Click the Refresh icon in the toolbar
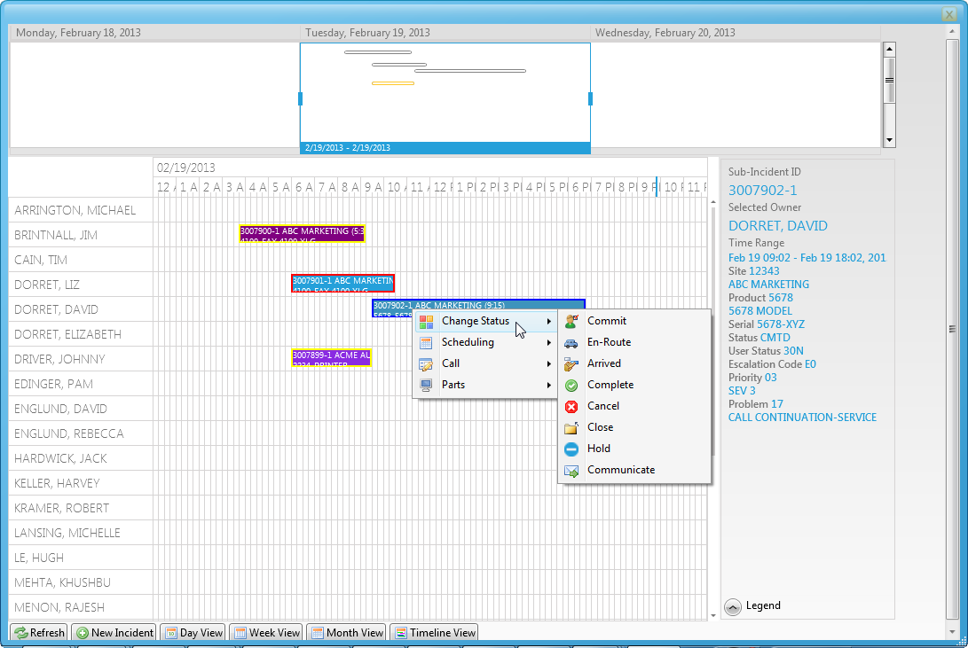 (x=20, y=632)
